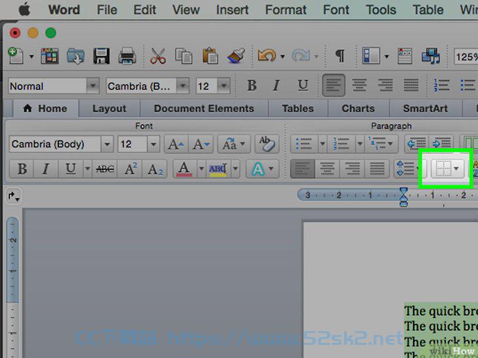Open the Toolbox icon
Screen dimensions: 478x358
(x=405, y=56)
